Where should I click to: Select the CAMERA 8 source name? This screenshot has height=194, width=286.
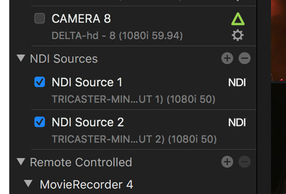[81, 18]
